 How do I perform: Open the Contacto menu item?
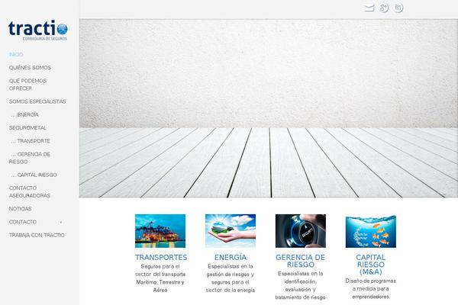tap(23, 222)
